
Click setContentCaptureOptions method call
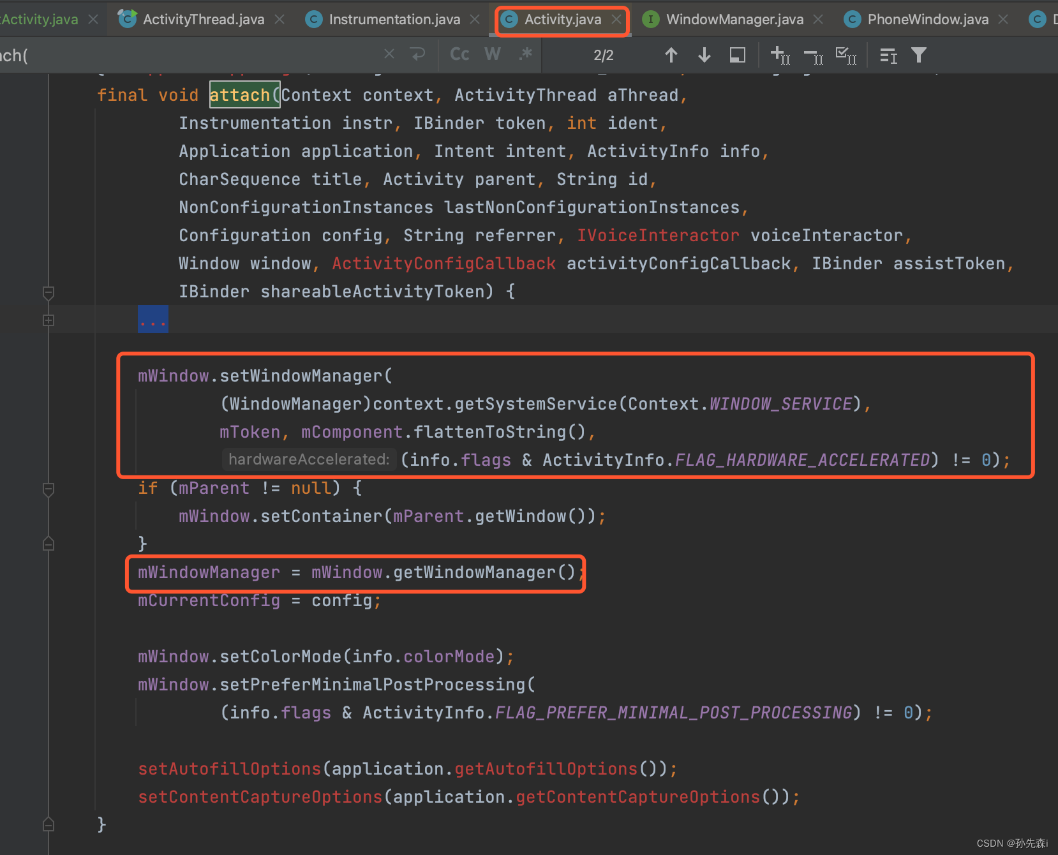pyautogui.click(x=260, y=797)
